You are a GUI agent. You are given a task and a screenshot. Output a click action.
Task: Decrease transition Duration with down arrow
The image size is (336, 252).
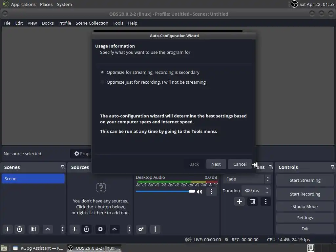(x=267, y=193)
